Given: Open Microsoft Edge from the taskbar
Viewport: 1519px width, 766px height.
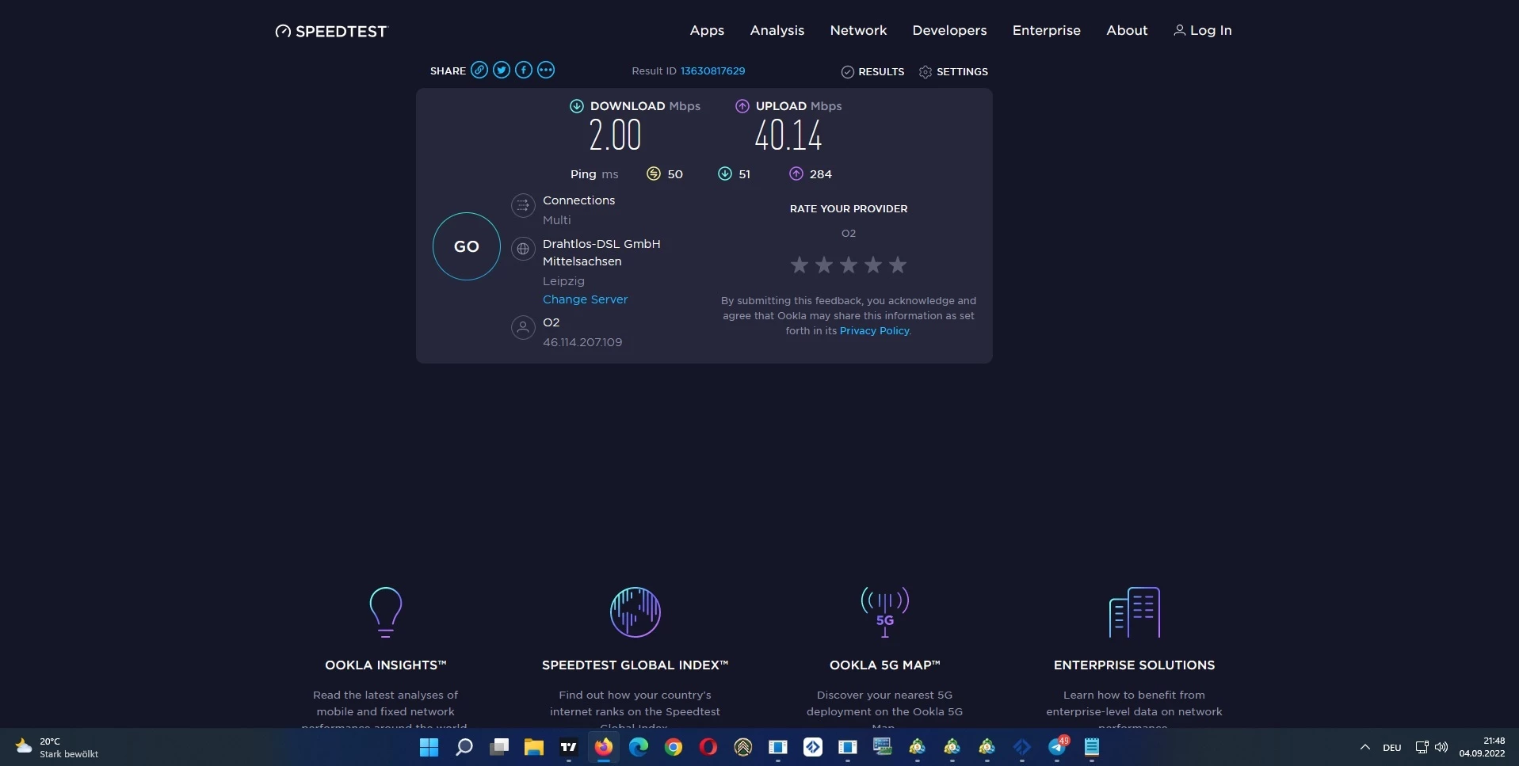Looking at the screenshot, I should tap(639, 747).
